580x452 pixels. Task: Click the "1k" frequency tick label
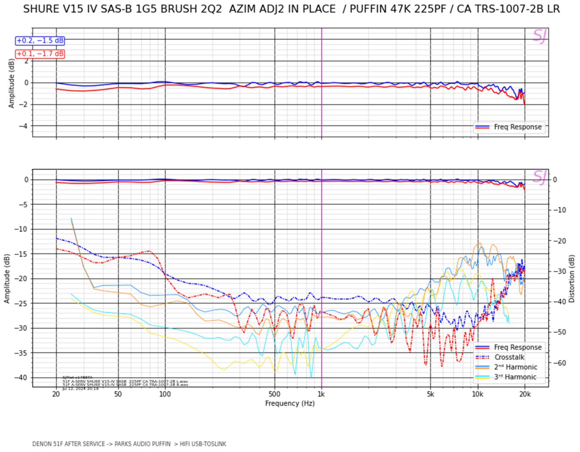(321, 394)
